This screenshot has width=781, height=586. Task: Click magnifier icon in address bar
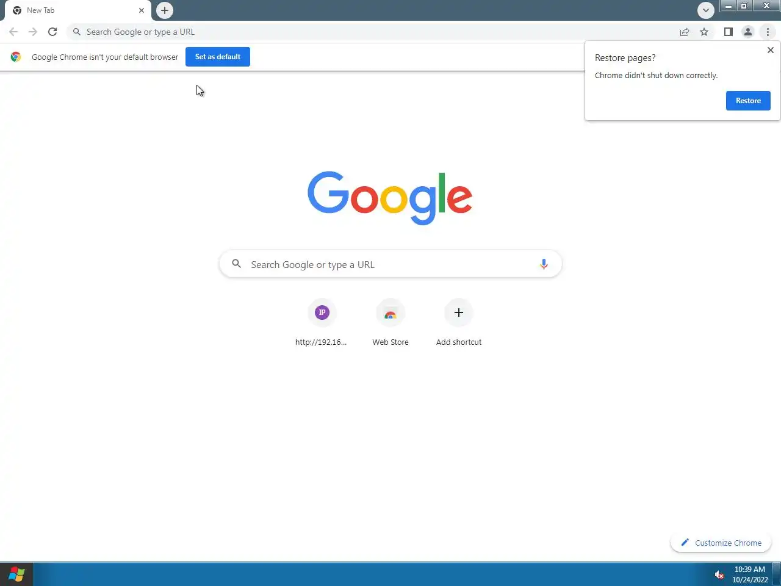pos(77,32)
